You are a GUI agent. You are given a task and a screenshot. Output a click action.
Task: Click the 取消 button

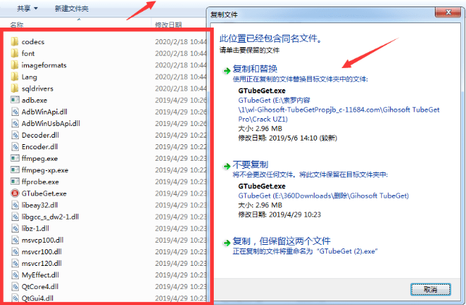click(x=430, y=290)
